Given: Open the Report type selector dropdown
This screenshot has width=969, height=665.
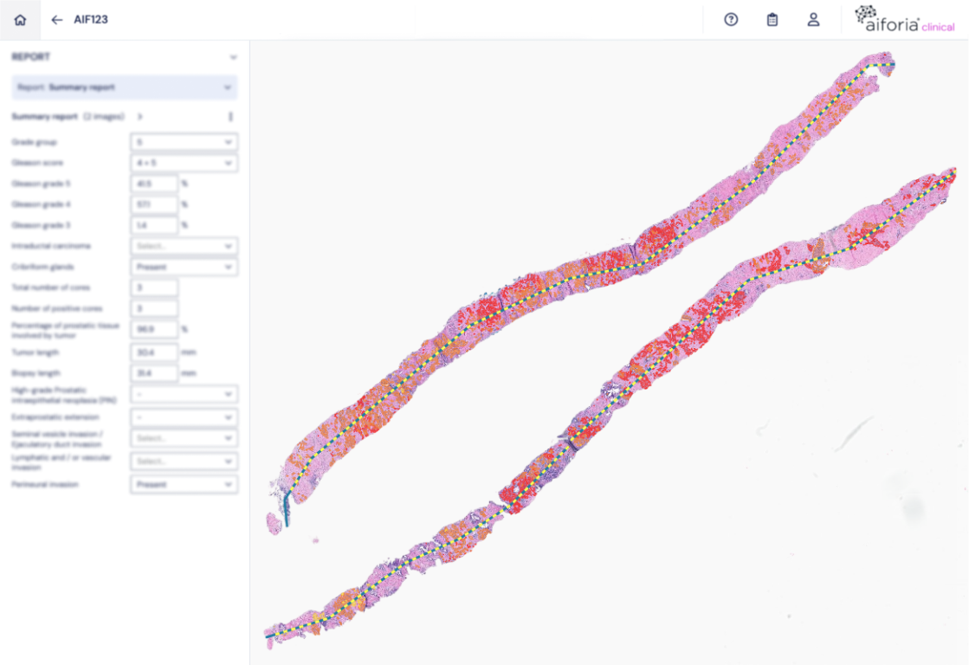Looking at the screenshot, I should [x=124, y=87].
